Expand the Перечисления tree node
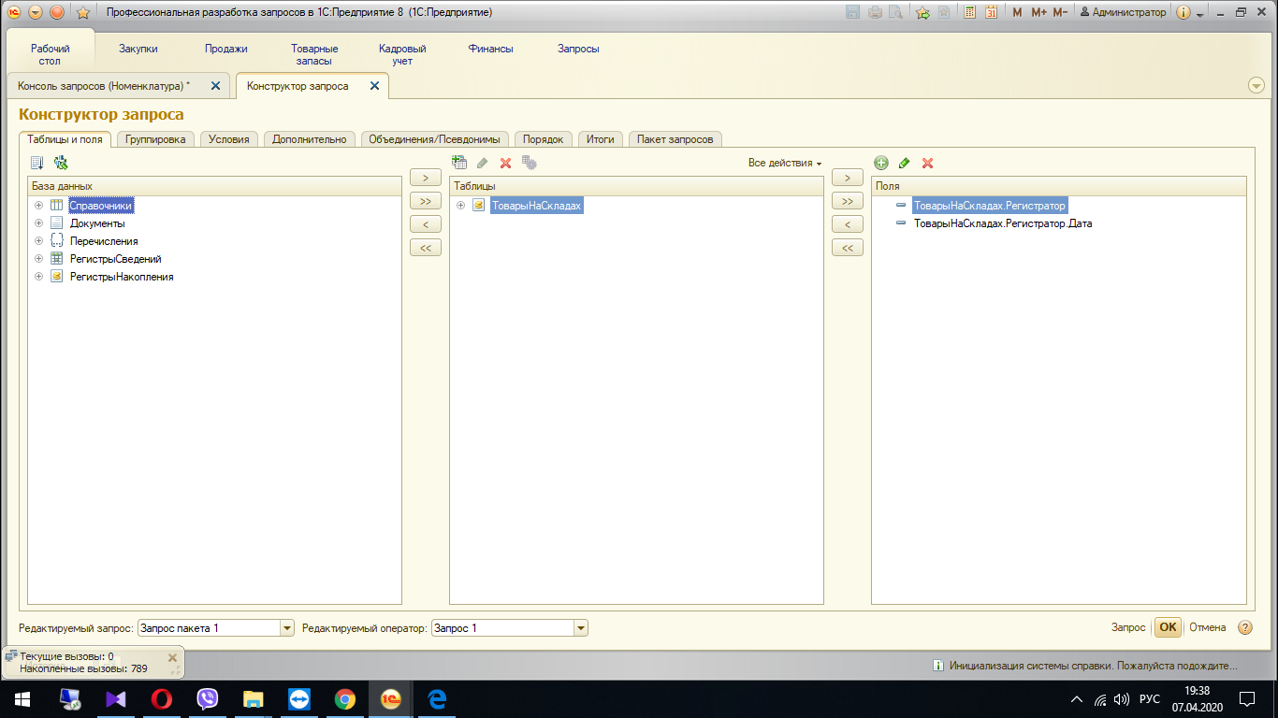Viewport: 1278px width, 718px height. click(38, 241)
